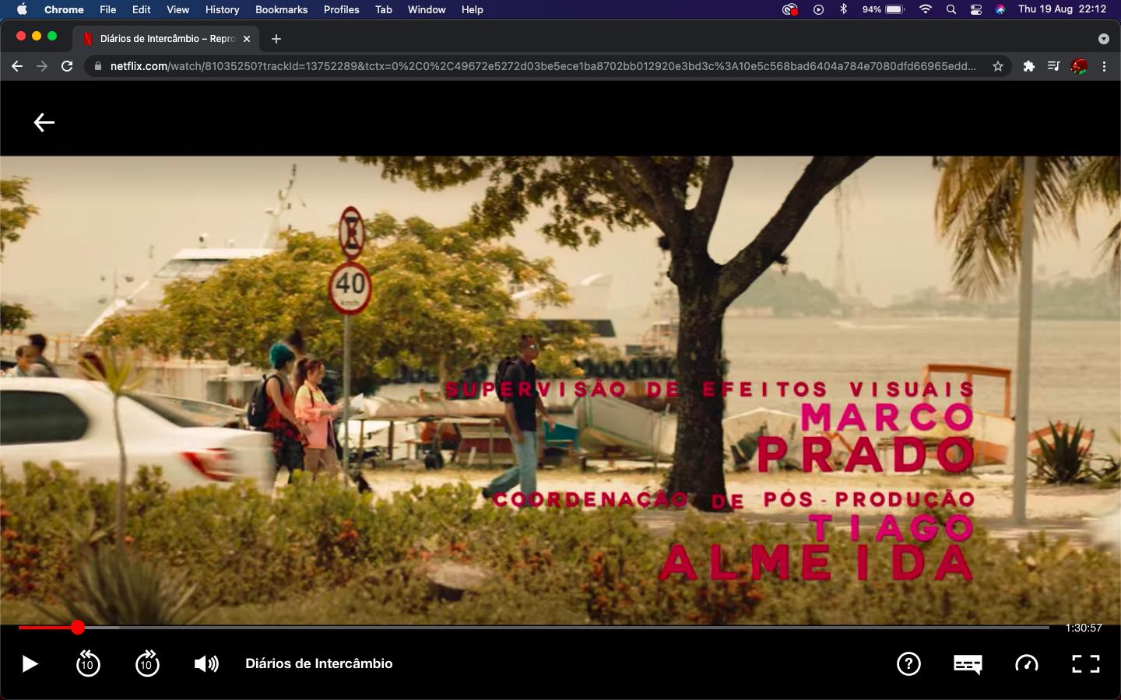Click the netflix.com address bar
This screenshot has width=1121, height=700.
click(543, 66)
